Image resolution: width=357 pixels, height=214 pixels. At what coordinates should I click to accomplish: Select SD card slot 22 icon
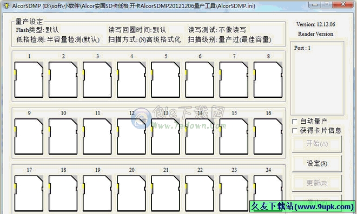200,193
